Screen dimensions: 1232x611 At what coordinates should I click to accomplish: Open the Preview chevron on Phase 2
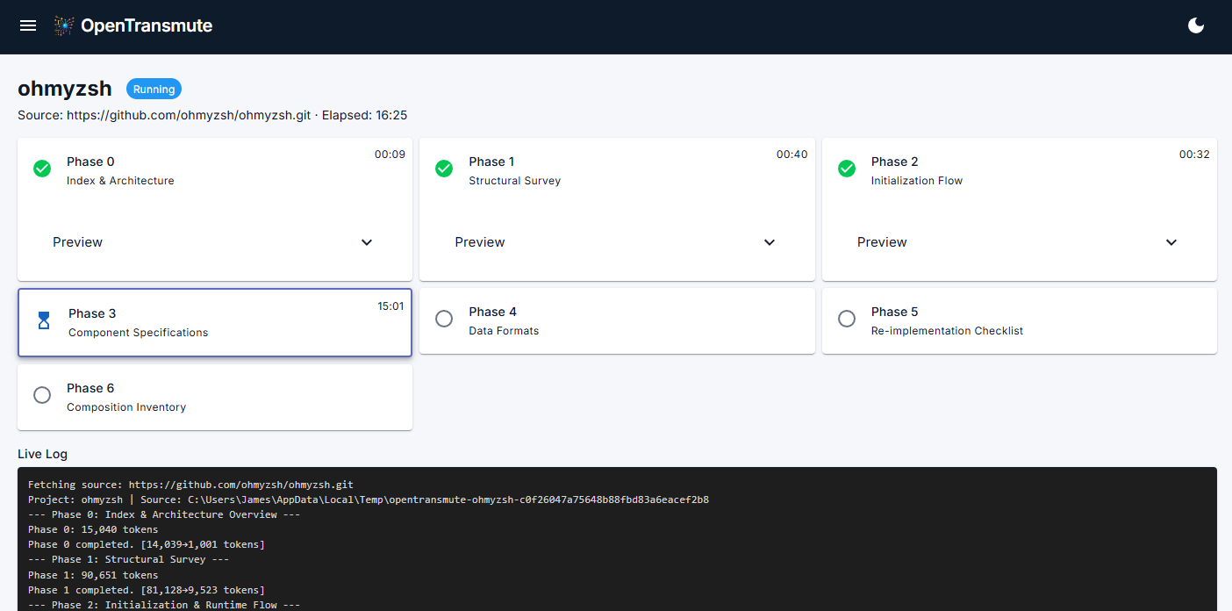(x=1171, y=242)
